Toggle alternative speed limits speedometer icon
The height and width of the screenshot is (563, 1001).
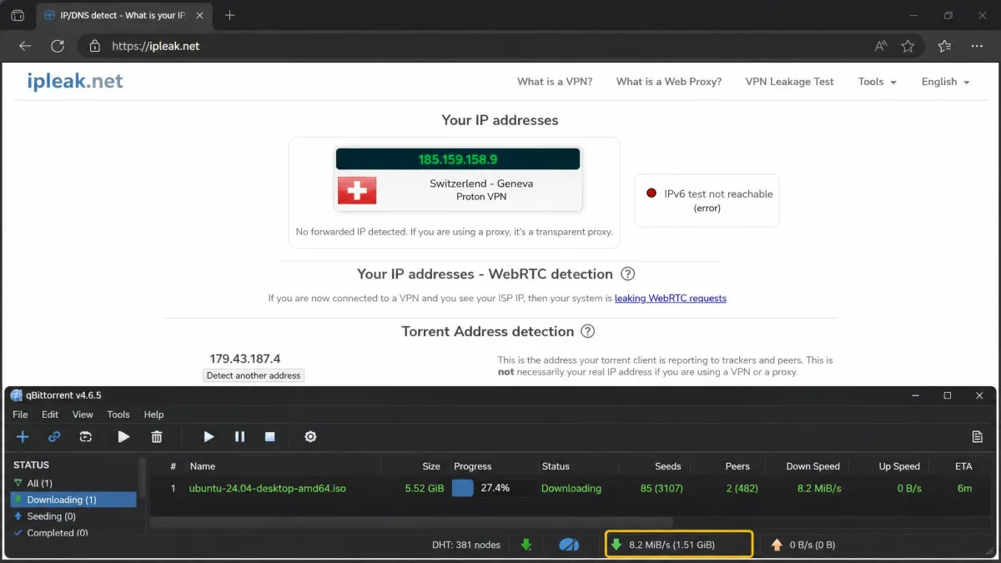click(569, 545)
